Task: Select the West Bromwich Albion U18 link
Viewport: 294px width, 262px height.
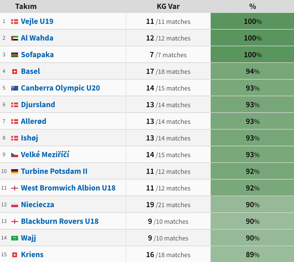Action: [68, 188]
